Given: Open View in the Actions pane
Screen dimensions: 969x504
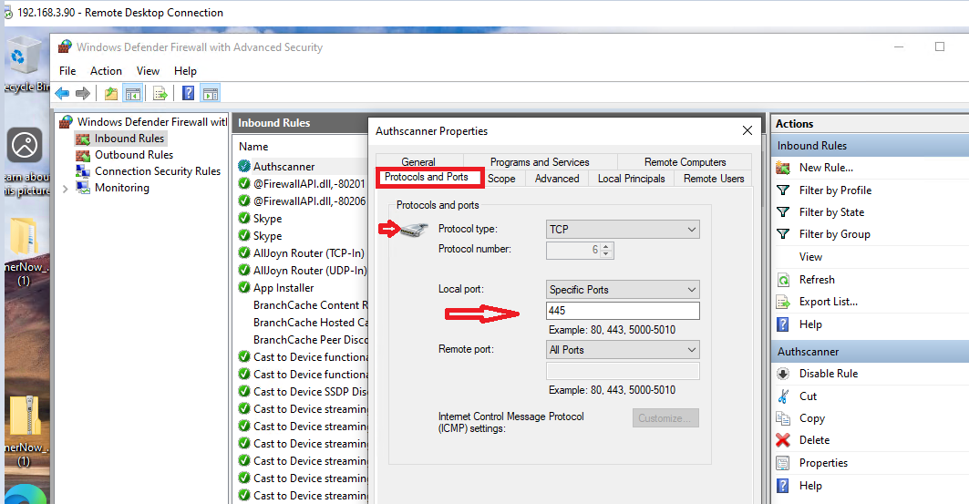Looking at the screenshot, I should coord(810,256).
